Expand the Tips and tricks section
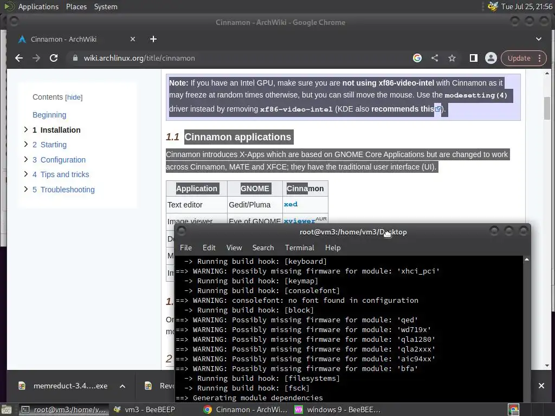Image resolution: width=555 pixels, height=416 pixels. coord(26,174)
